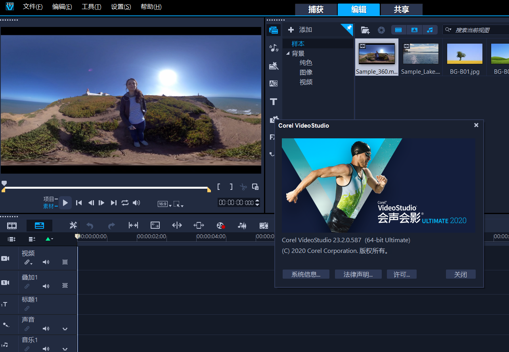This screenshot has height=352, width=509.
Task: Play the preview clip
Action: (x=65, y=203)
